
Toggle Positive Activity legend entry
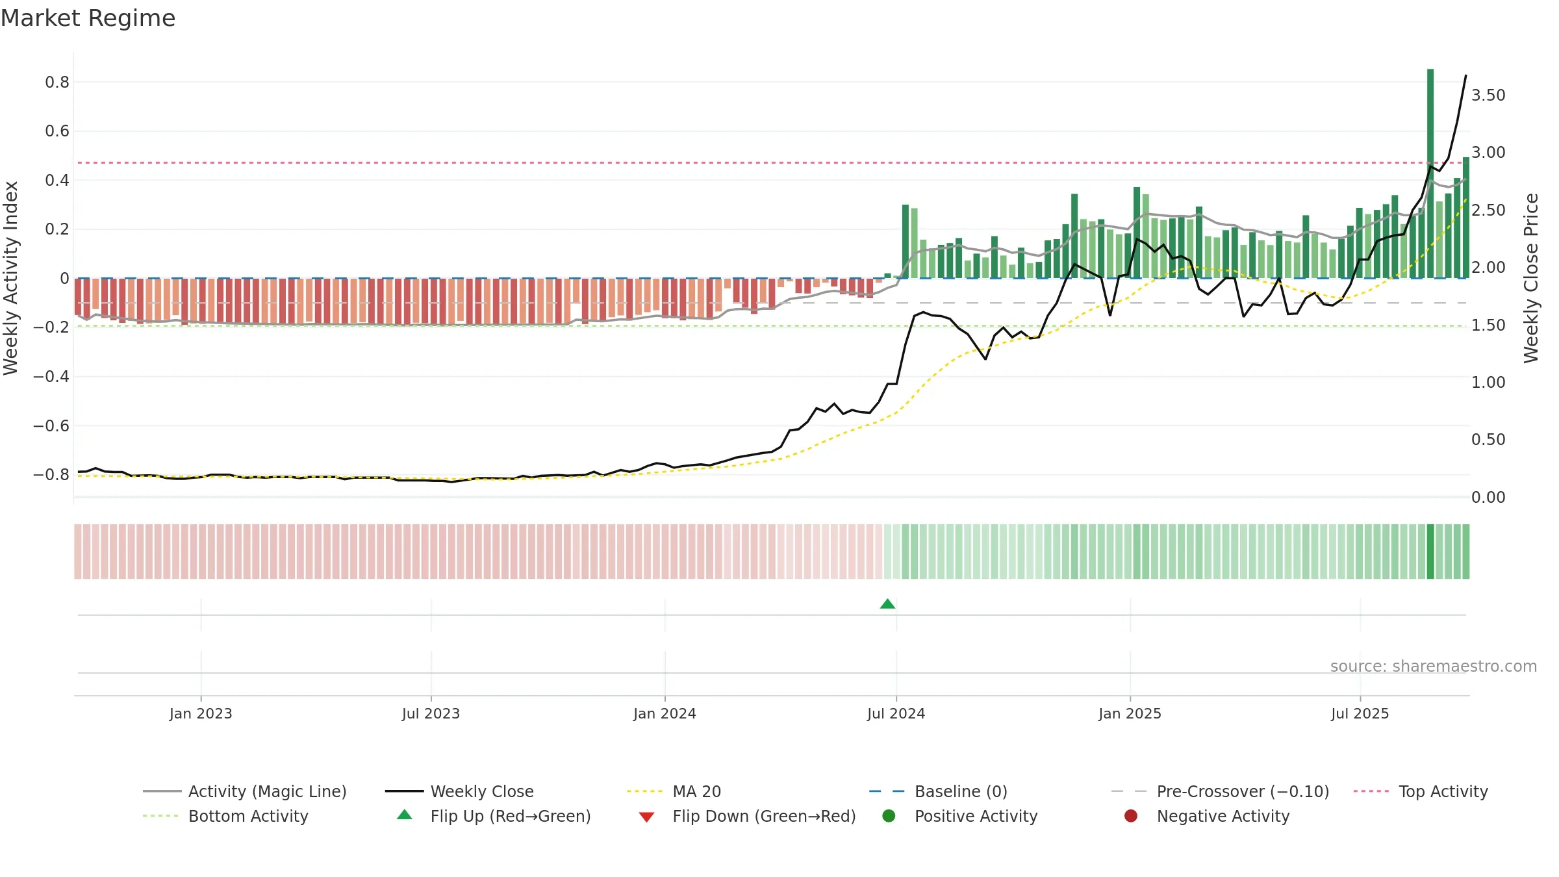coord(960,816)
